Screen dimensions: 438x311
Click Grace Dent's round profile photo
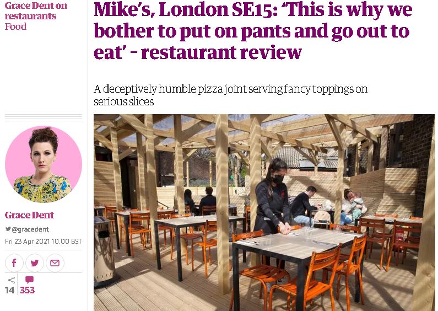click(44, 164)
